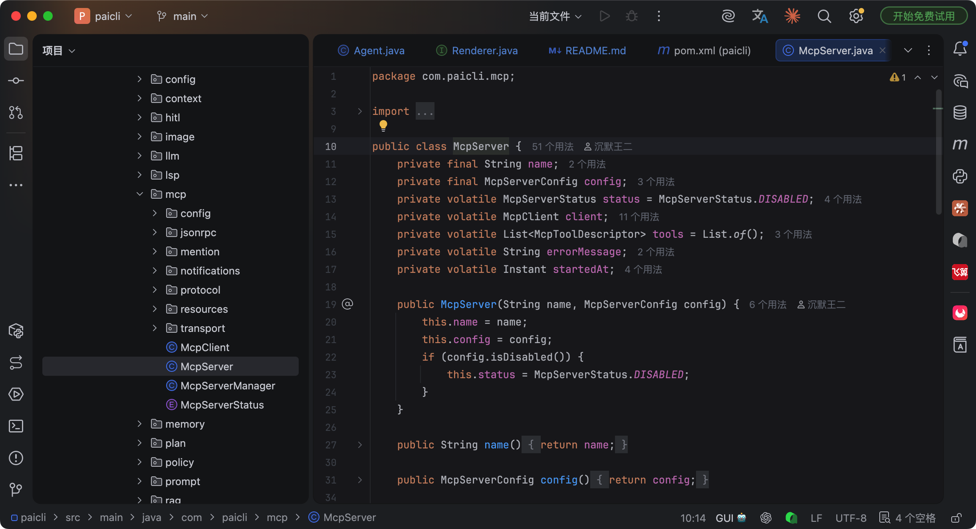Open the Commit tool window icon
The width and height of the screenshot is (976, 529).
pos(16,81)
